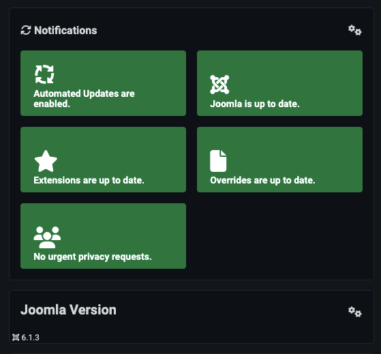
Task: Open the Notifications module settings gears
Action: click(354, 31)
